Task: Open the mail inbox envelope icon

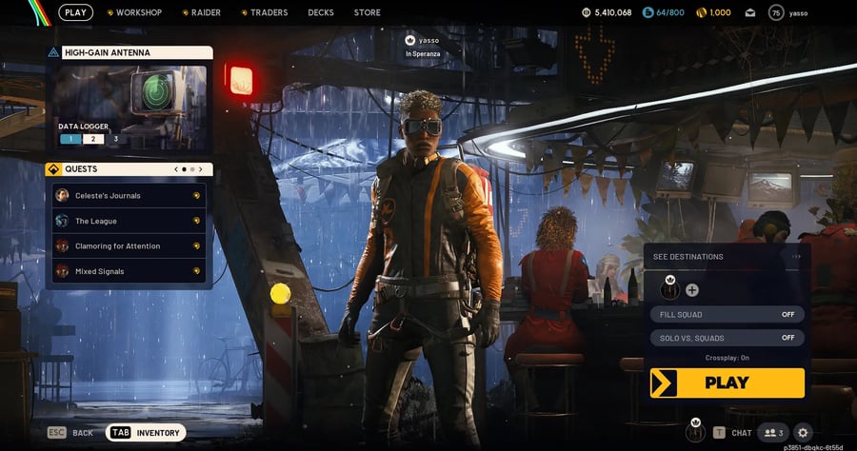Action: coord(750,12)
